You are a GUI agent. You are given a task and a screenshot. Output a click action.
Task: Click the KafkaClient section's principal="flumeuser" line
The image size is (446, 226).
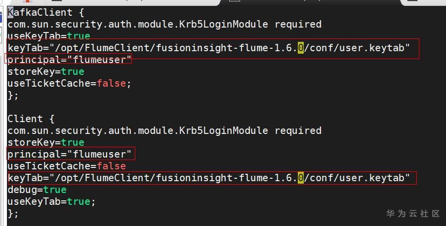pyautogui.click(x=69, y=60)
